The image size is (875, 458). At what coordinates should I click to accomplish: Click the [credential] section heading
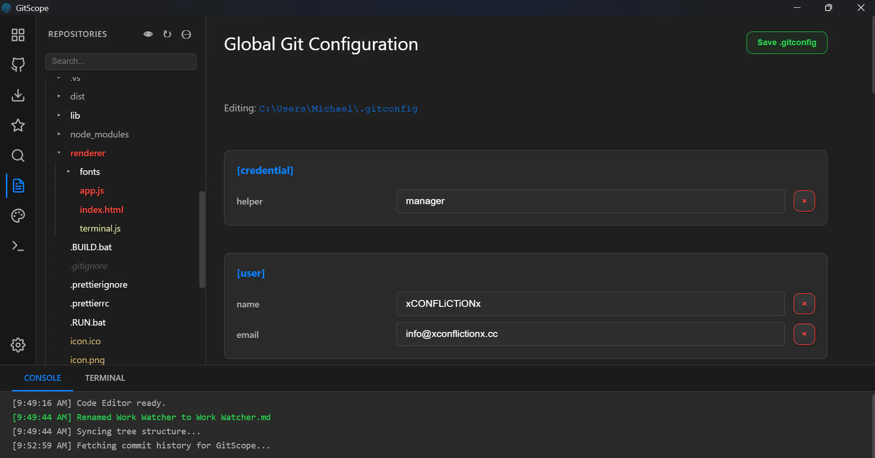pos(265,170)
